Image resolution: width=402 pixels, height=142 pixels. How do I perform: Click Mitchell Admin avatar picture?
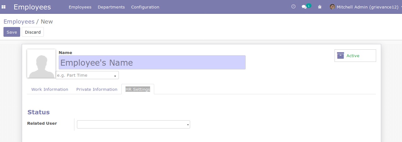click(x=332, y=7)
